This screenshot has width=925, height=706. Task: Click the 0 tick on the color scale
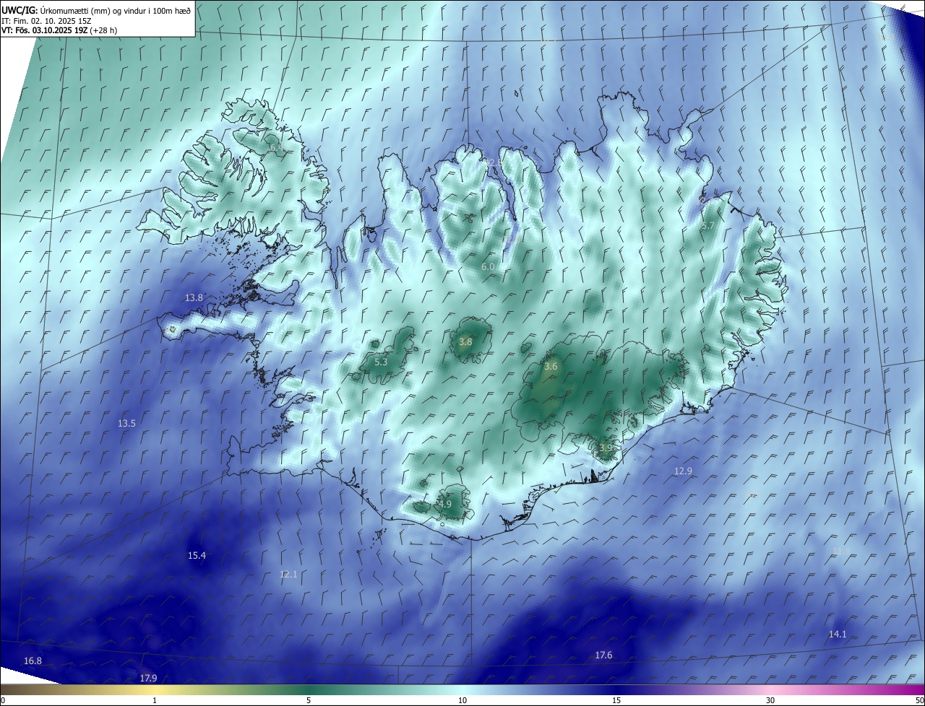(x=2, y=700)
